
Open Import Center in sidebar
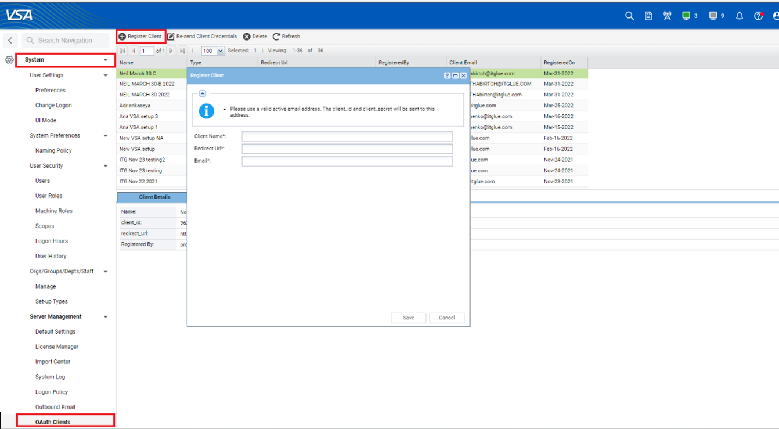coord(53,362)
